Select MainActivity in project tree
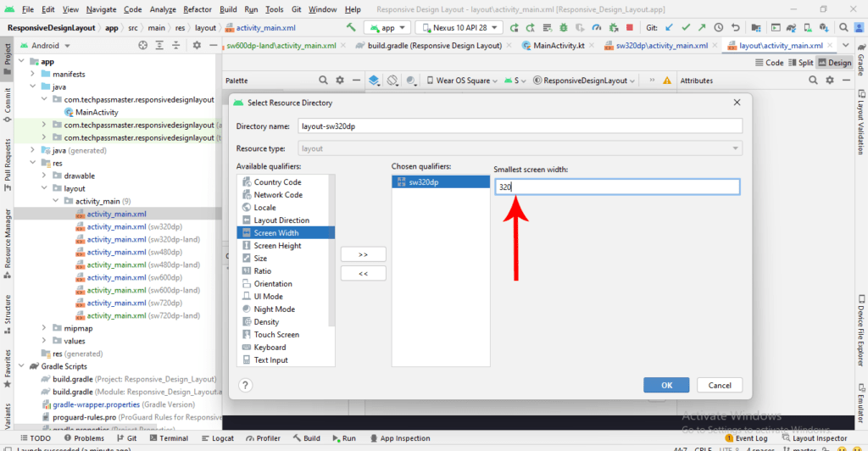This screenshot has height=451, width=868. (x=92, y=112)
